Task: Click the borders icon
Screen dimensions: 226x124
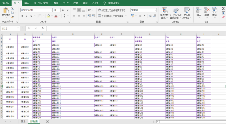Action: 40,16
